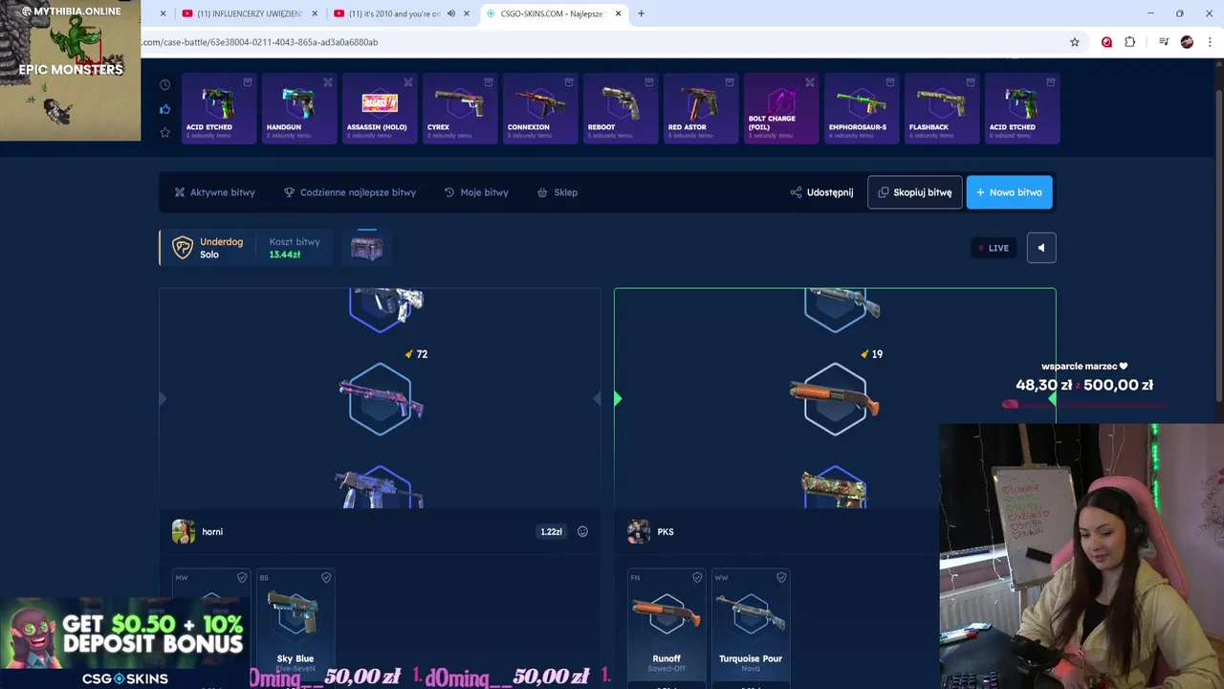
Task: Select star favorites drops filter
Action: 164,132
